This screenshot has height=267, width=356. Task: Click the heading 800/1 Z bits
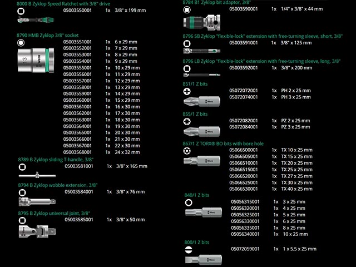click(197, 243)
